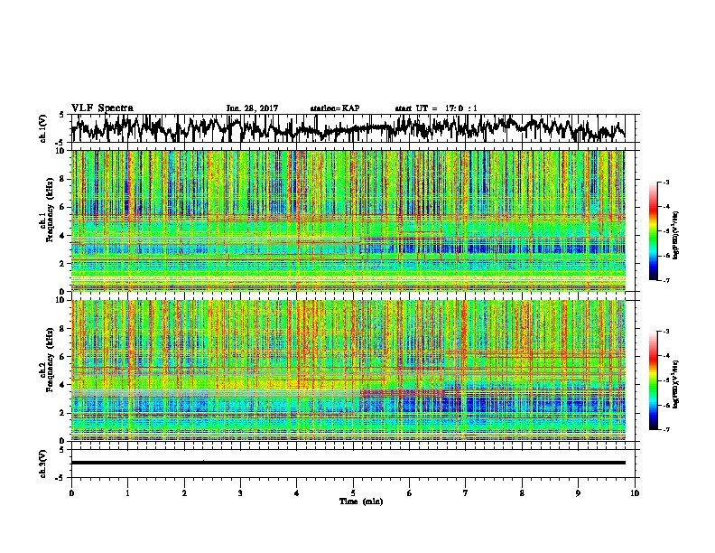Click the ch.2 spectrogram panel
Viewport: 715px width, 553px height.
[348, 370]
